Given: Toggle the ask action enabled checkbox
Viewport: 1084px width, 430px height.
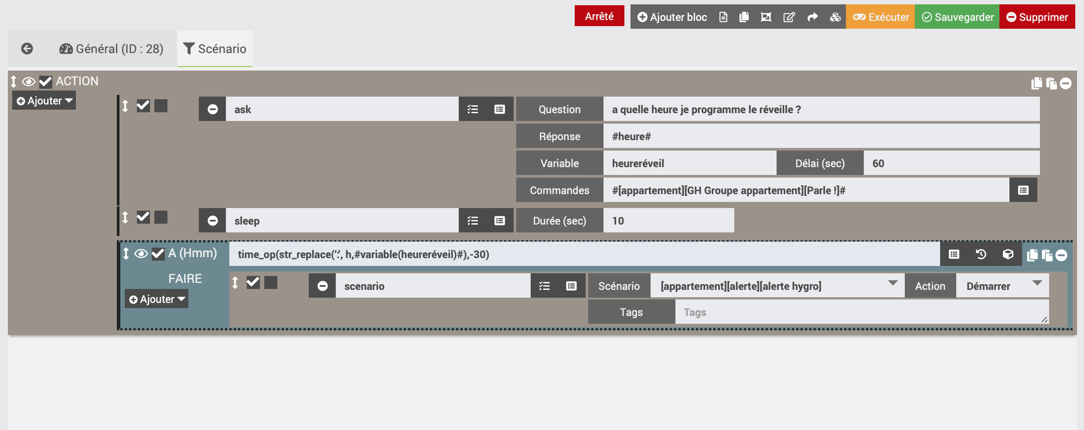Looking at the screenshot, I should (143, 106).
